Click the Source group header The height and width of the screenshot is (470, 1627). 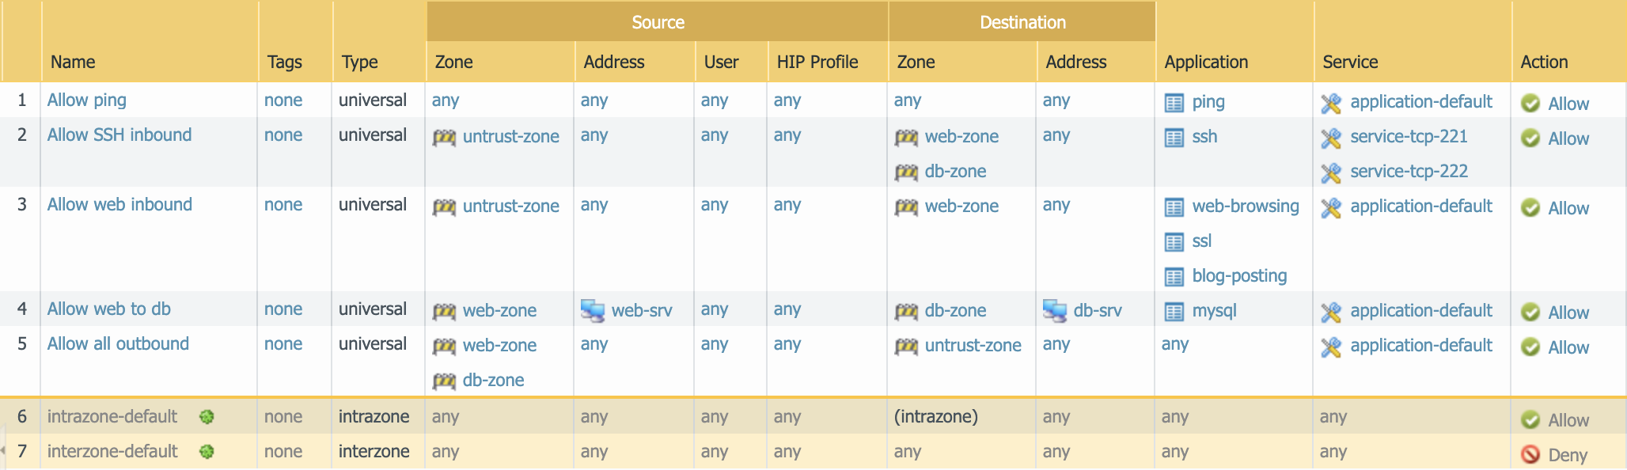pyautogui.click(x=658, y=22)
